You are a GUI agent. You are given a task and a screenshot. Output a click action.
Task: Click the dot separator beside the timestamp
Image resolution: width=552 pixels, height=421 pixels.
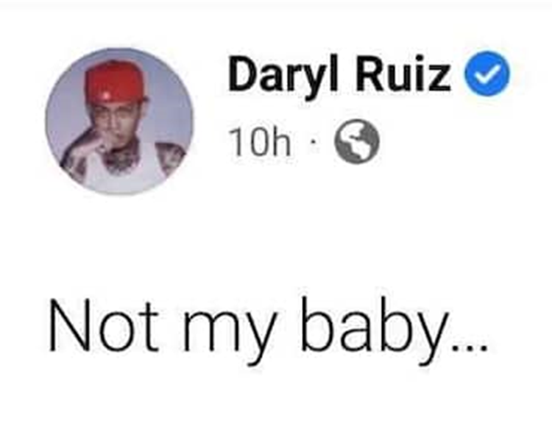point(312,142)
